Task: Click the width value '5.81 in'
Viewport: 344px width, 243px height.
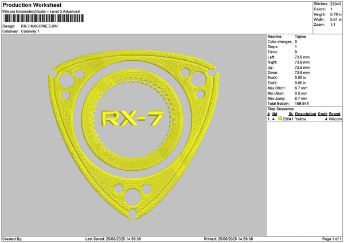Action: (x=336, y=19)
